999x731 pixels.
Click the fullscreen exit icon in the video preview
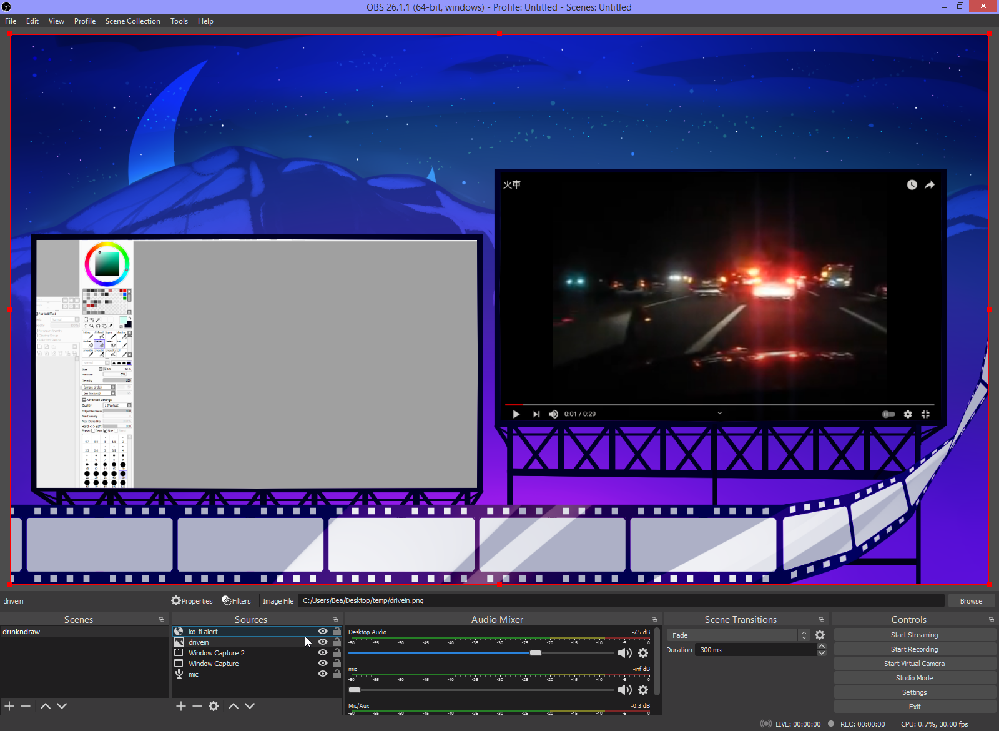pyautogui.click(x=925, y=414)
